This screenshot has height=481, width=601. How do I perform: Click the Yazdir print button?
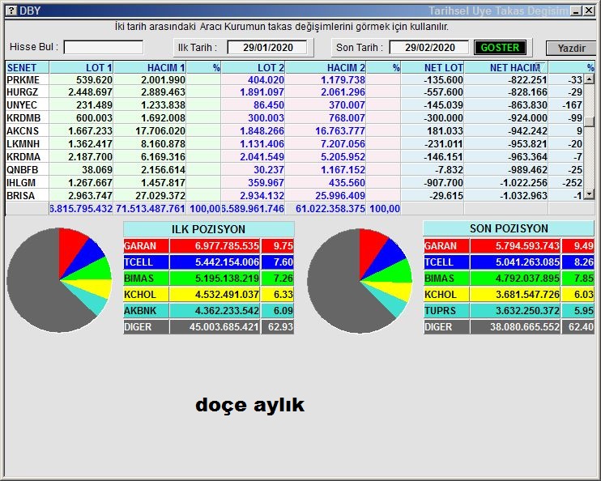coord(570,48)
